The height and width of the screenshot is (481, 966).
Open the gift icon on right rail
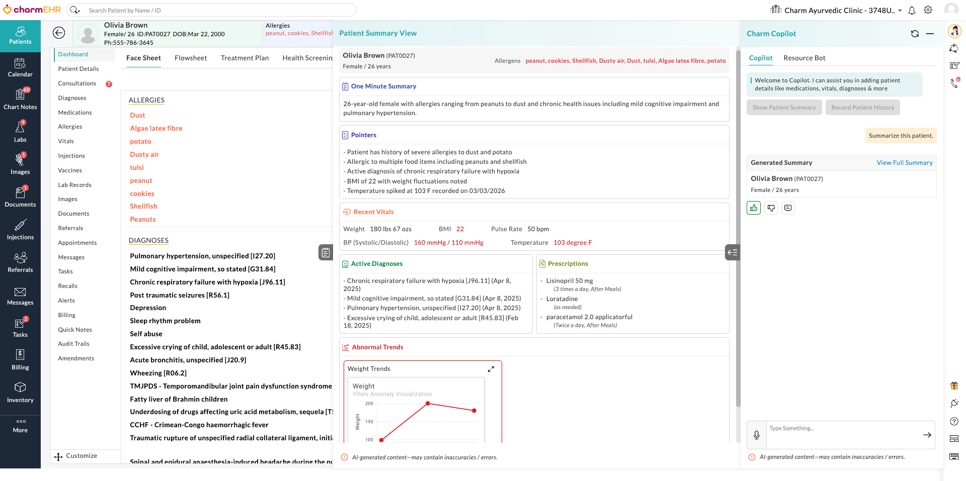(x=954, y=386)
